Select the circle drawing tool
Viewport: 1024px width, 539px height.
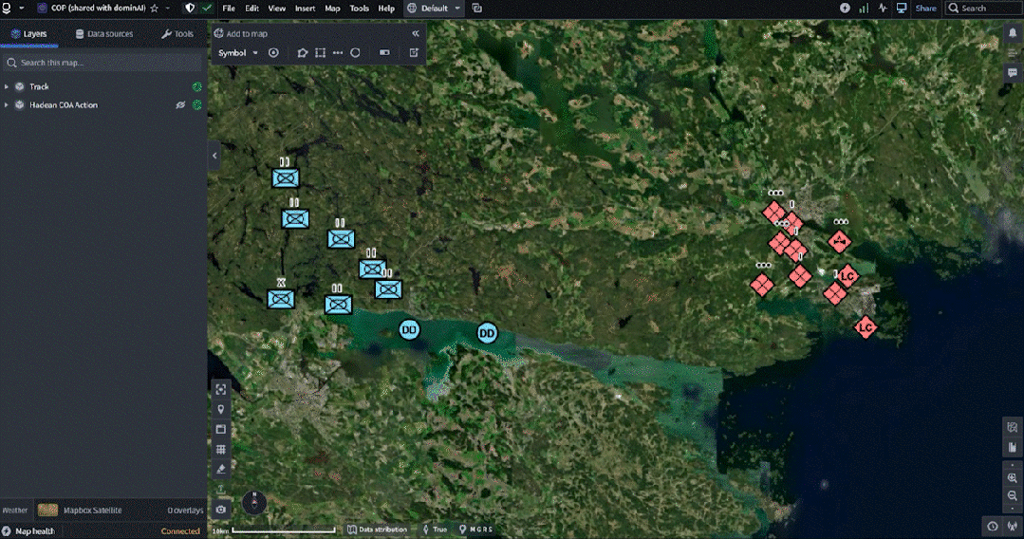pyautogui.click(x=355, y=53)
